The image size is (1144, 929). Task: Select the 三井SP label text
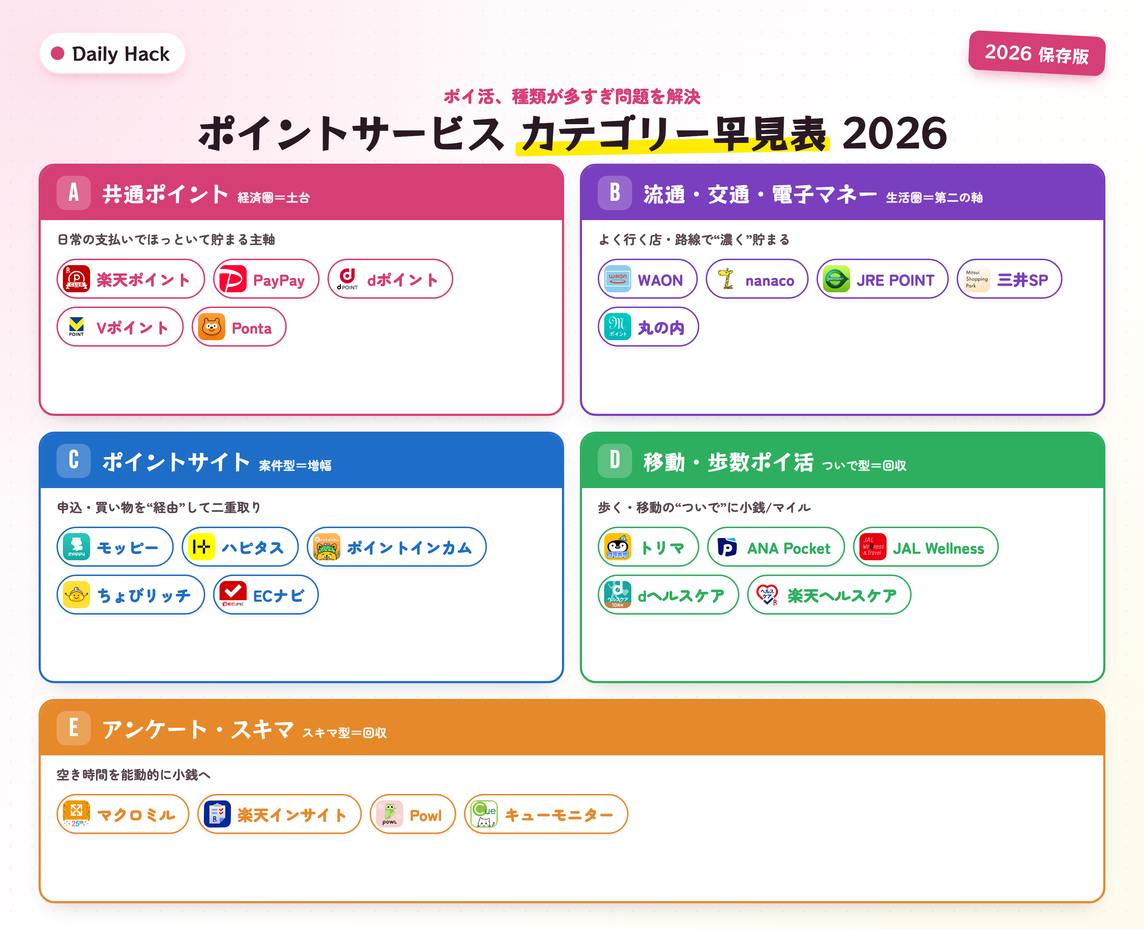[1022, 280]
